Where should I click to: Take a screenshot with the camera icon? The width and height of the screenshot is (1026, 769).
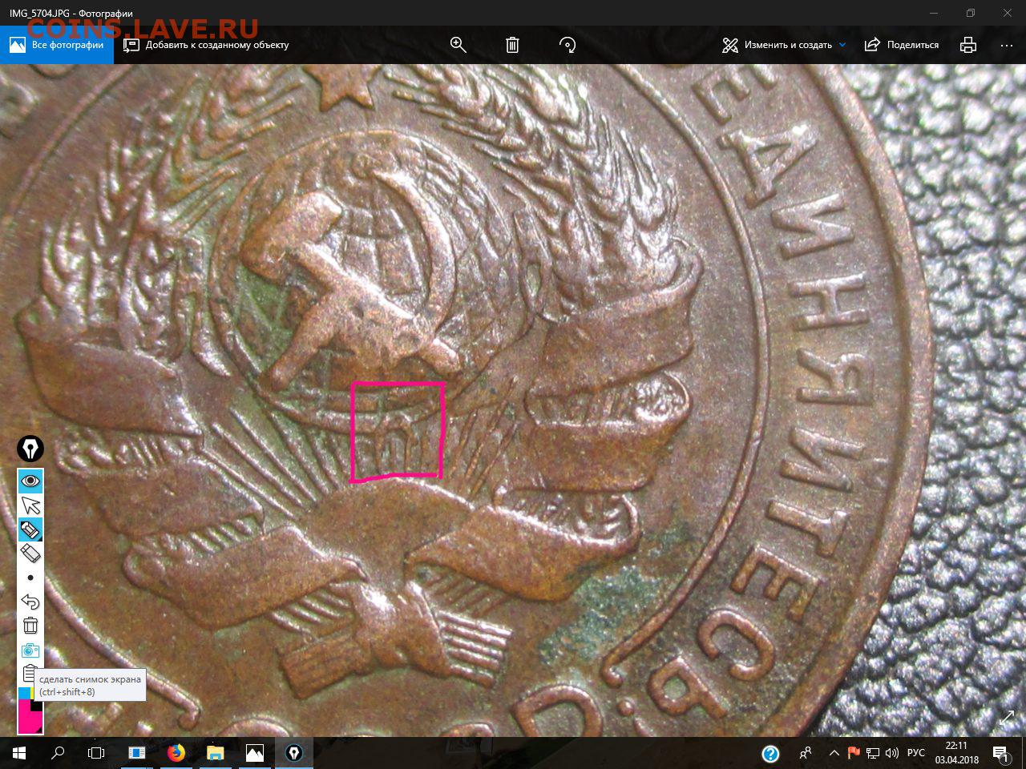point(30,650)
